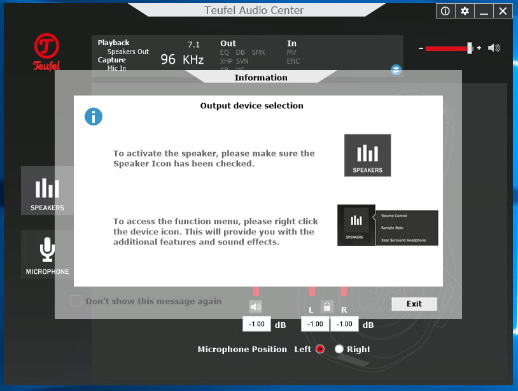518x391 pixels.
Task: Click the 96 KHz sample rate display
Action: [182, 59]
